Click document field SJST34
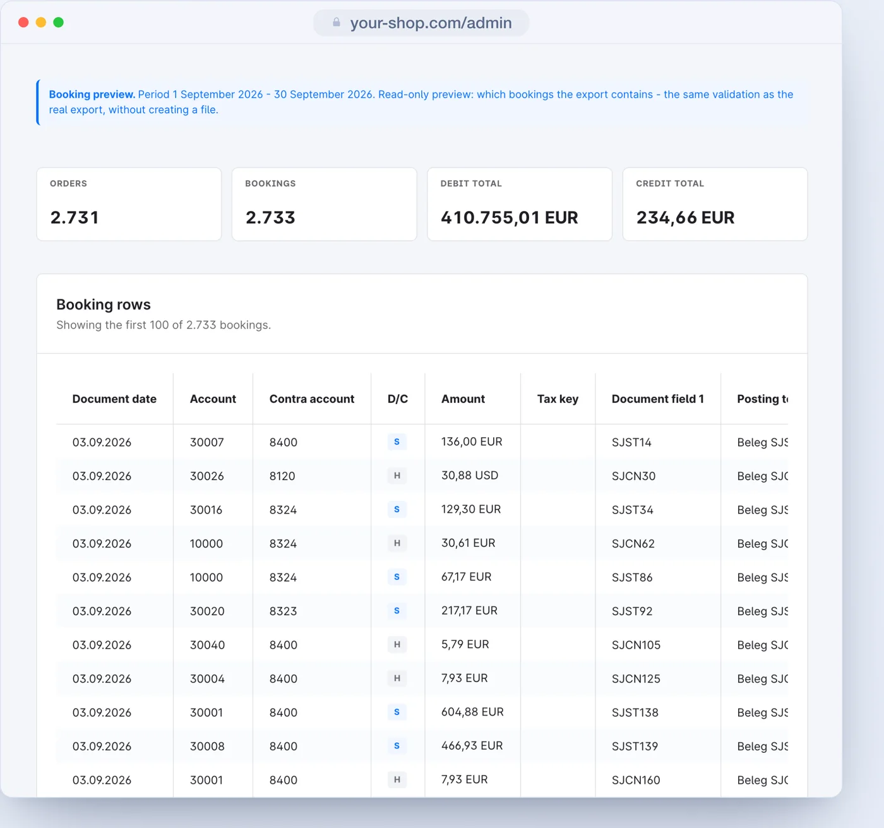Screen dimensions: 884x828 pyautogui.click(x=633, y=510)
